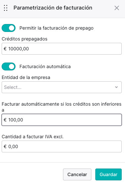Screen dimensions: 125x184
Task: Open the Entidad de la empresa select box
Action: (x=62, y=87)
